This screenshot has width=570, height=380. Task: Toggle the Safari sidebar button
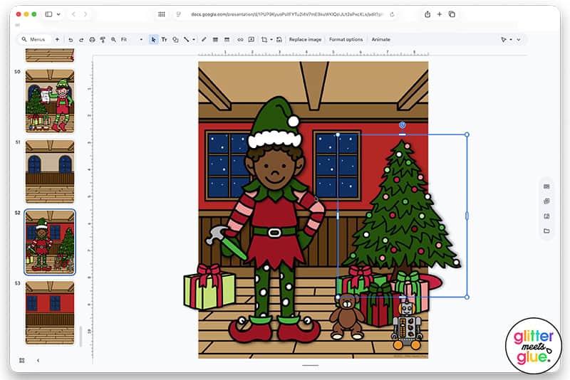(48, 14)
